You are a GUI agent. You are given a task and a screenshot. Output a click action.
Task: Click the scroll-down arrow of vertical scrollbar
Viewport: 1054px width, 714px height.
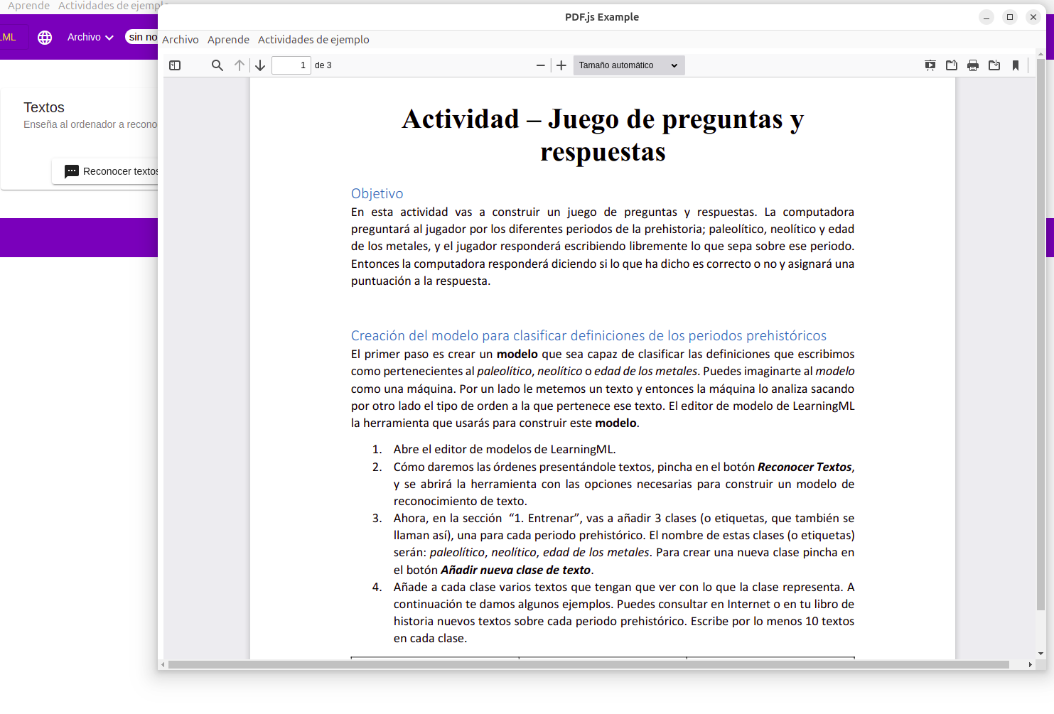click(1040, 654)
